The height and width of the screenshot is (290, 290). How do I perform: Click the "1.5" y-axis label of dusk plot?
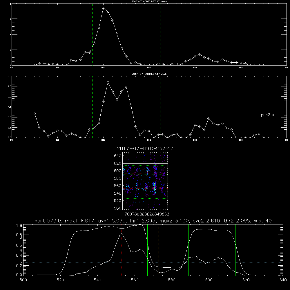tap(10, 107)
